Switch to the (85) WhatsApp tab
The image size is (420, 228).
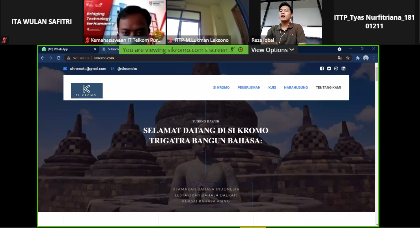click(x=68, y=49)
